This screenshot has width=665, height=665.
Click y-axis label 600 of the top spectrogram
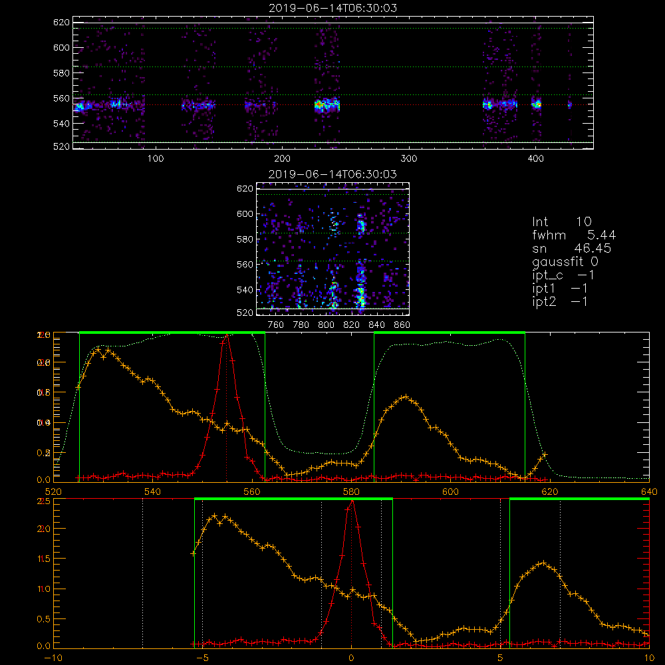pyautogui.click(x=61, y=47)
